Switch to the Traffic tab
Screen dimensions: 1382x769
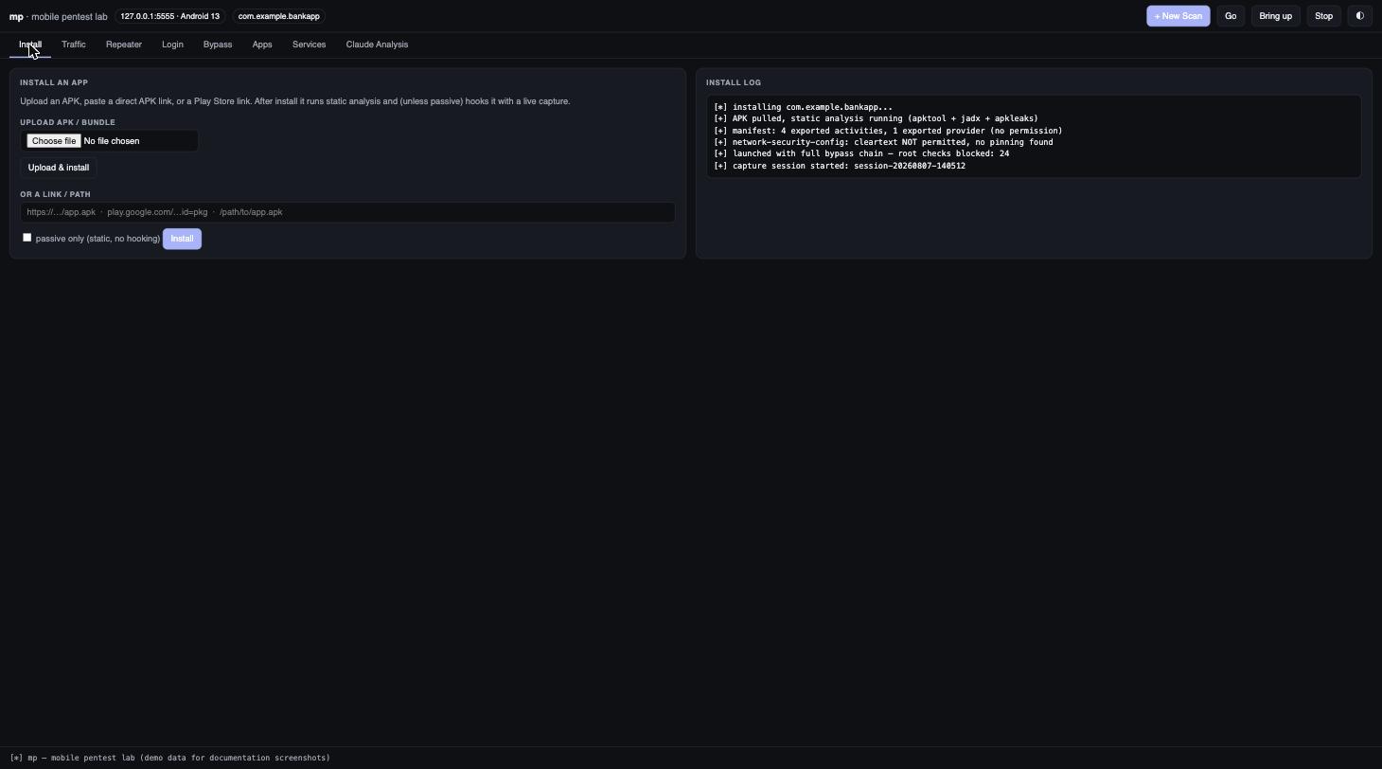tap(74, 45)
